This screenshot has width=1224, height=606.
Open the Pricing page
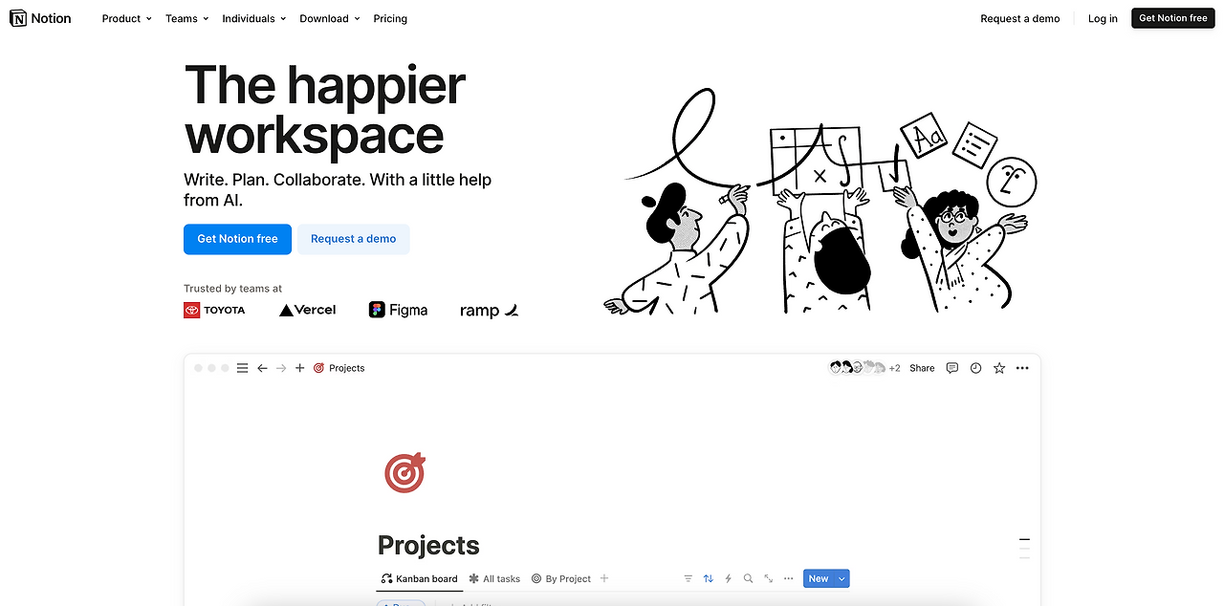coord(390,18)
